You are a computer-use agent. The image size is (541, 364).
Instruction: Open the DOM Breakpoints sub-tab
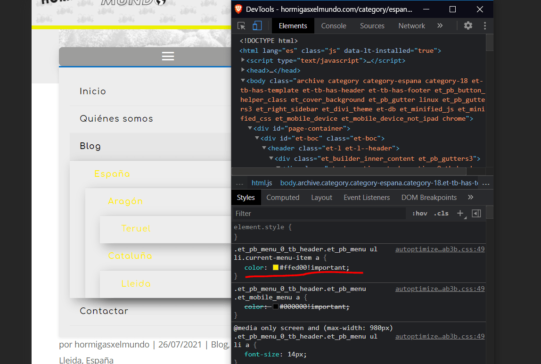[429, 198]
